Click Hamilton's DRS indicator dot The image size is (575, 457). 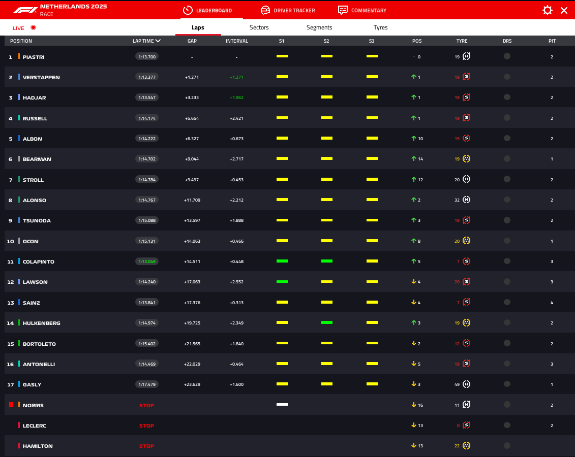(x=507, y=446)
